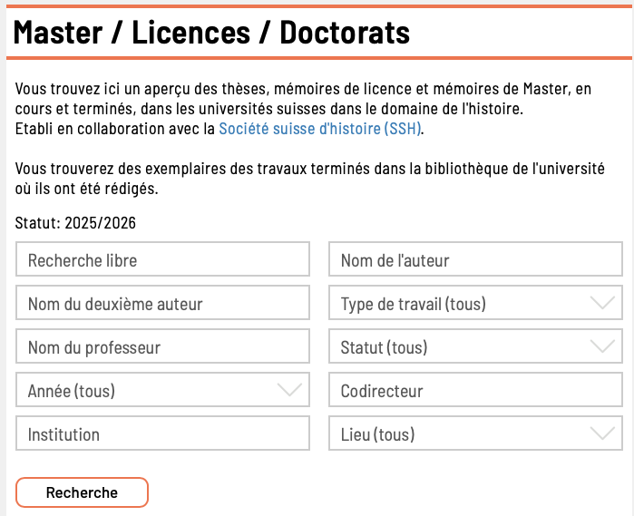Focus the Recherche libre search field
634x516 pixels.
163,260
